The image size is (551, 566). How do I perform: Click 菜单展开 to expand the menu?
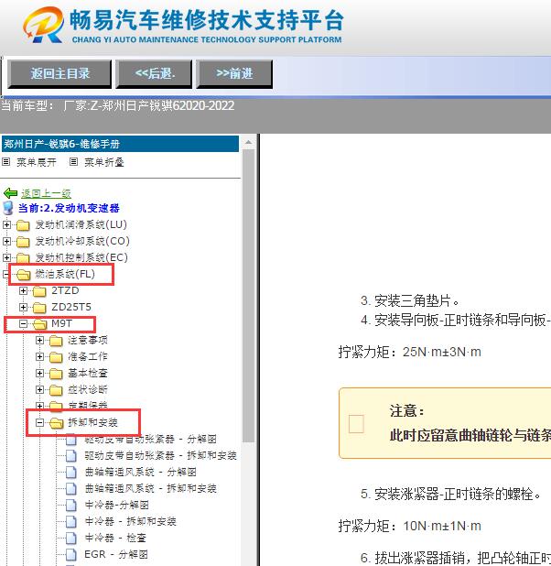(x=36, y=162)
